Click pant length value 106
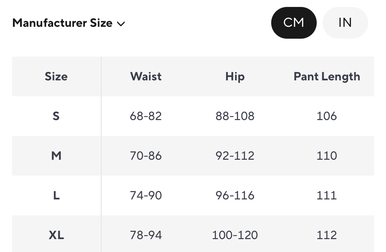The height and width of the screenshot is (252, 386). pos(327,116)
